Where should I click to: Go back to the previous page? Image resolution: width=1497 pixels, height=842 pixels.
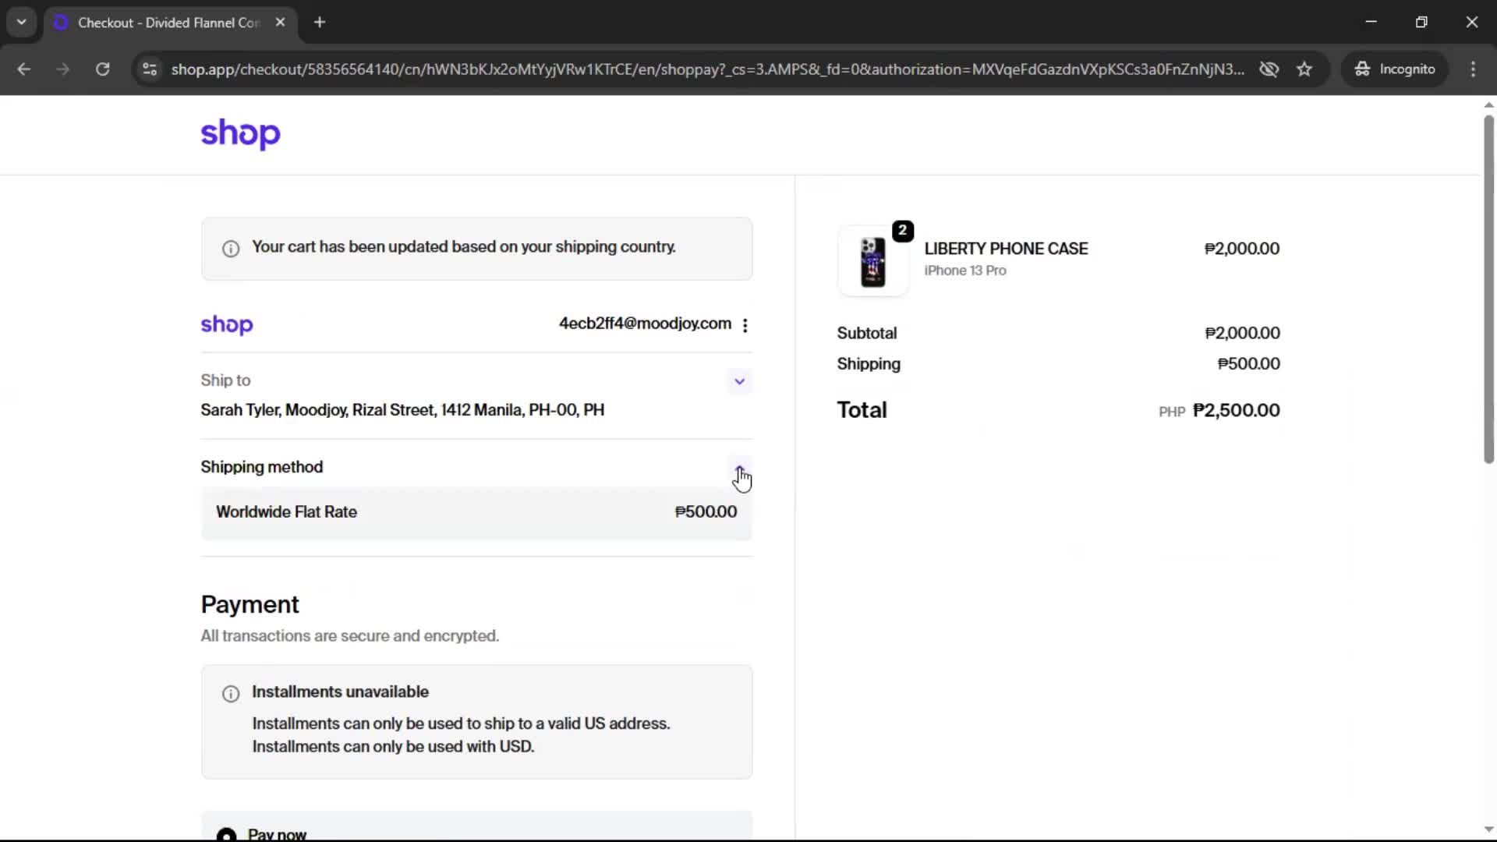24,69
